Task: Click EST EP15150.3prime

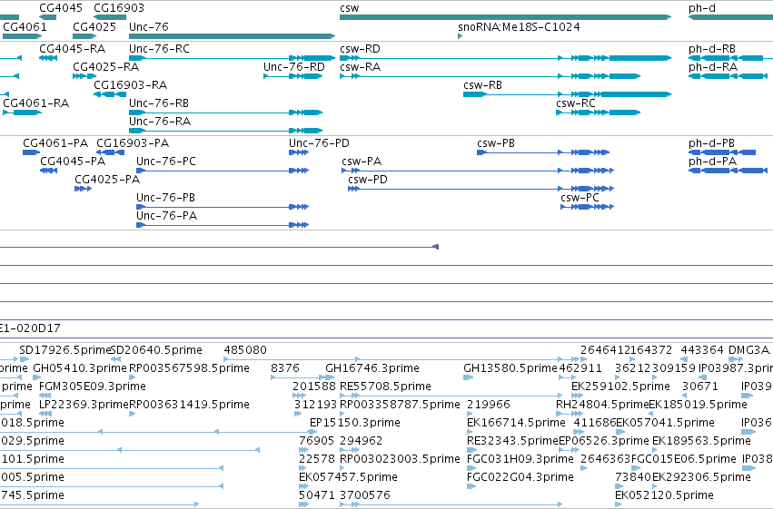Action: click(x=354, y=423)
